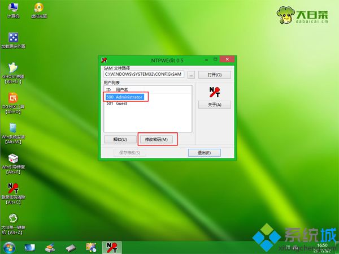This screenshot has height=254, width=339.
Task: Click the NTPWEdit taskbar icon
Action: coord(112,248)
